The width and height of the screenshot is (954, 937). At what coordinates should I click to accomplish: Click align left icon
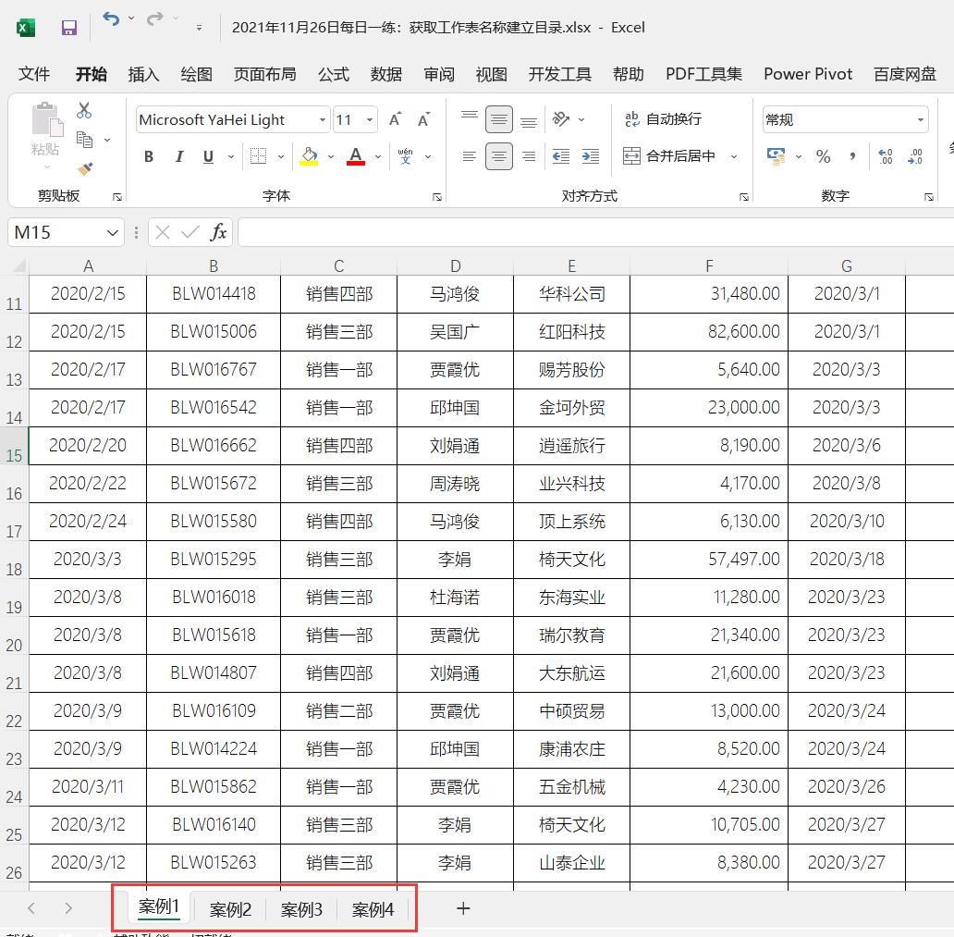point(469,156)
